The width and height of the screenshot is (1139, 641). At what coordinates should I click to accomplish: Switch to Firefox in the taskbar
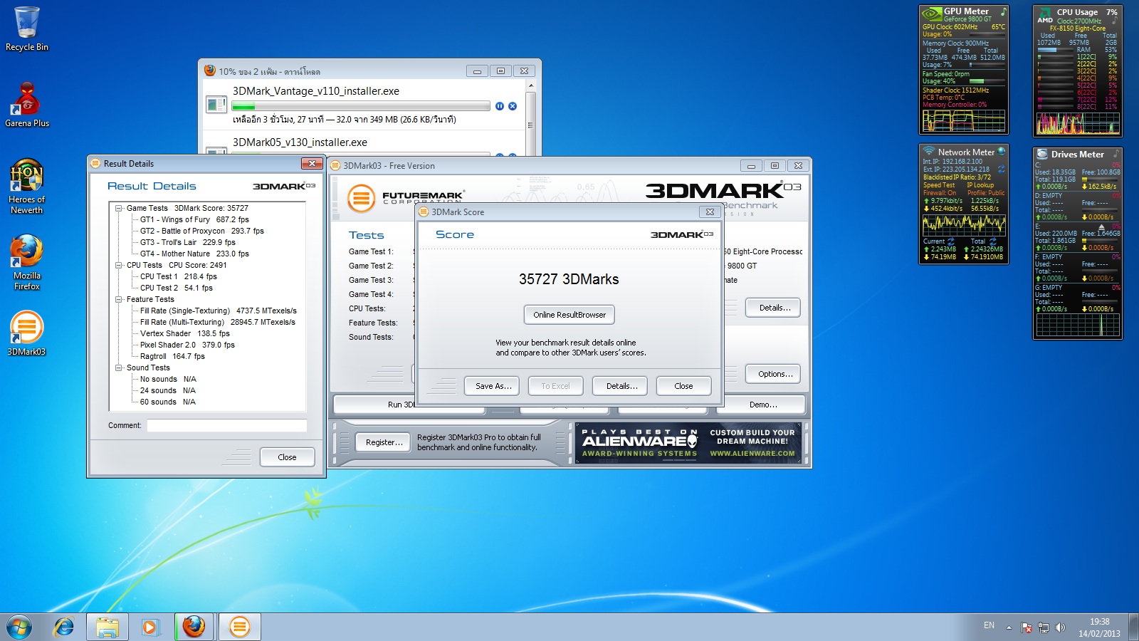tap(194, 627)
